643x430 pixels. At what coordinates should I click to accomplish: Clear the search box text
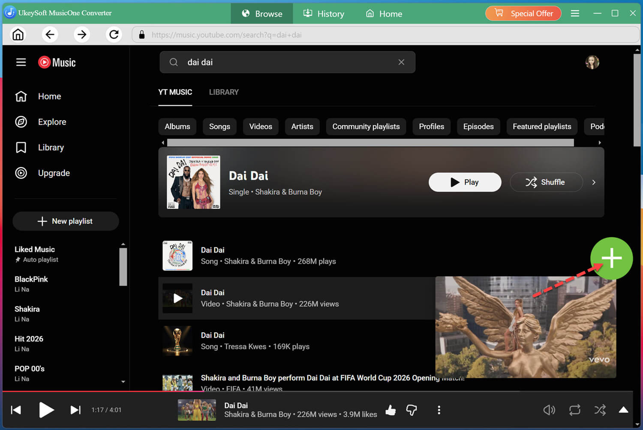click(401, 62)
